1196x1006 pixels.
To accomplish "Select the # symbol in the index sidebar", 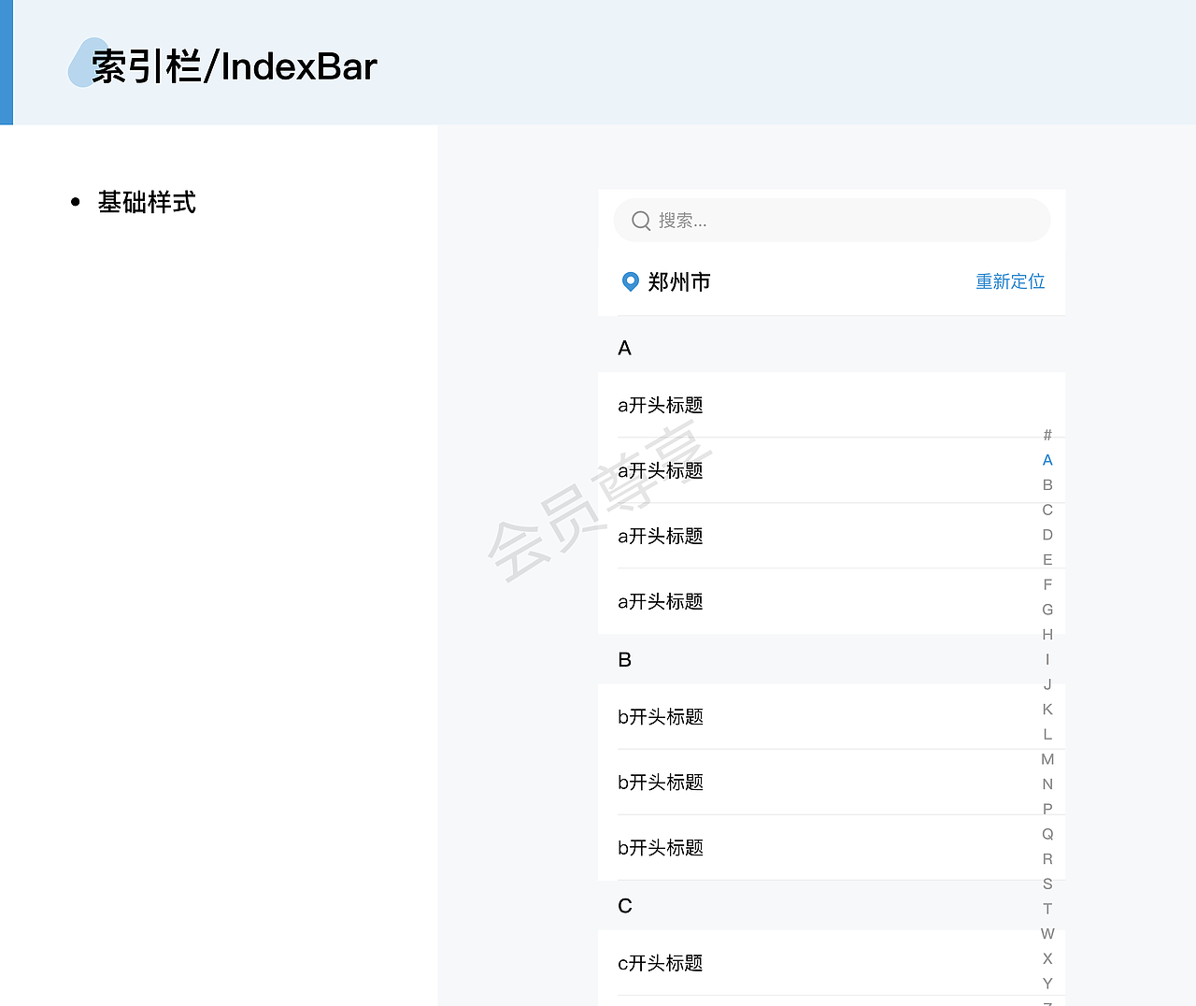I will [1047, 435].
